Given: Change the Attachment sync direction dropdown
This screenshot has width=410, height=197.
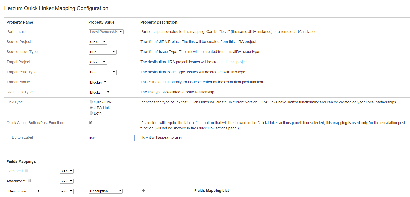Looking at the screenshot, I should pos(67,181).
